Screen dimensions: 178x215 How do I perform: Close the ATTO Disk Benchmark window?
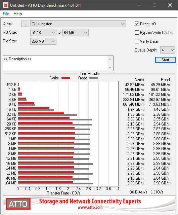pos(170,5)
